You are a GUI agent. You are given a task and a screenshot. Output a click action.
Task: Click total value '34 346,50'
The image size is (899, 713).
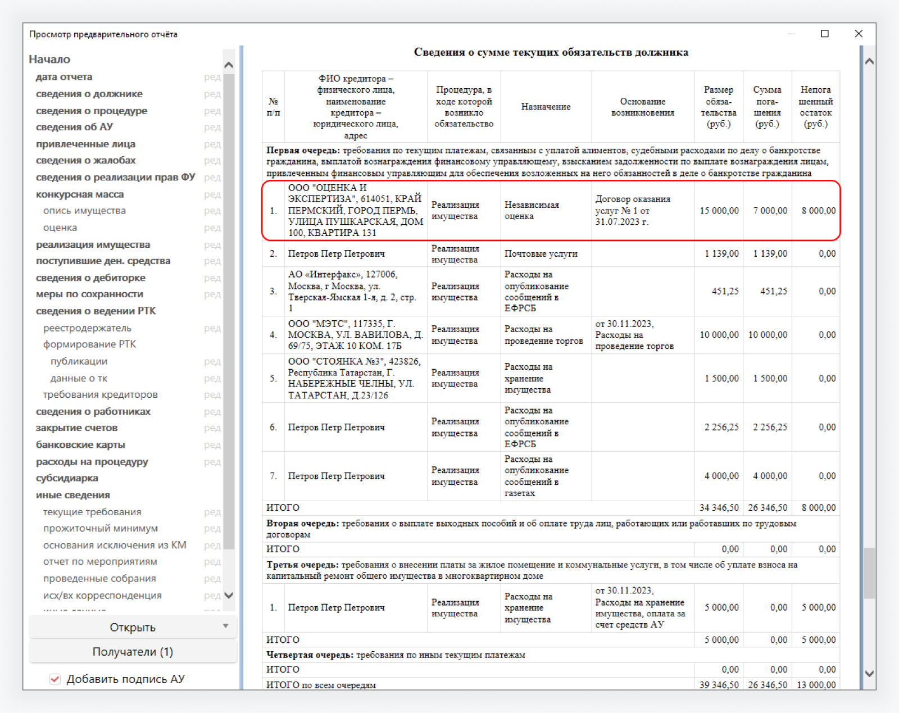coord(719,508)
